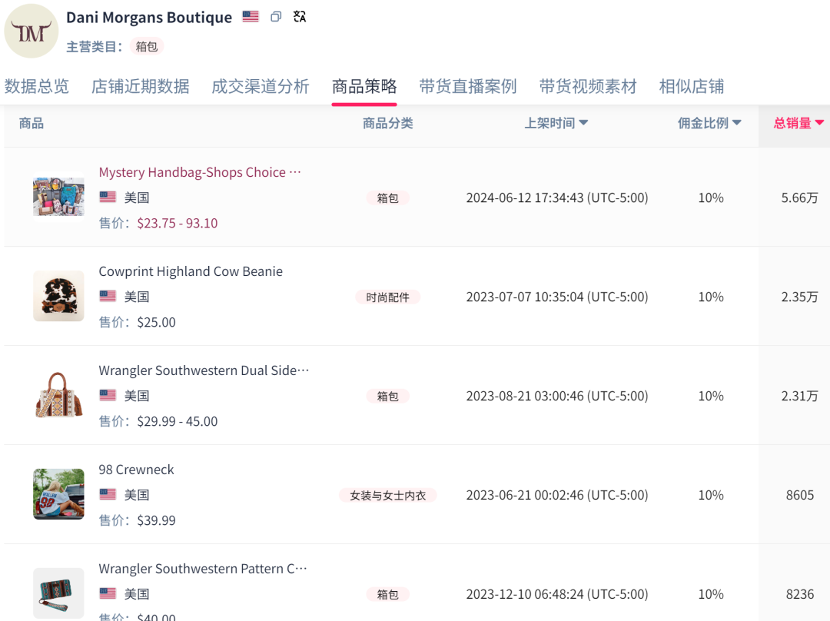The image size is (830, 621).
Task: Open the 98 Crewneck product link
Action: pyautogui.click(x=136, y=470)
